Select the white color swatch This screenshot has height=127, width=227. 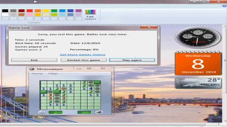pos(5,14)
